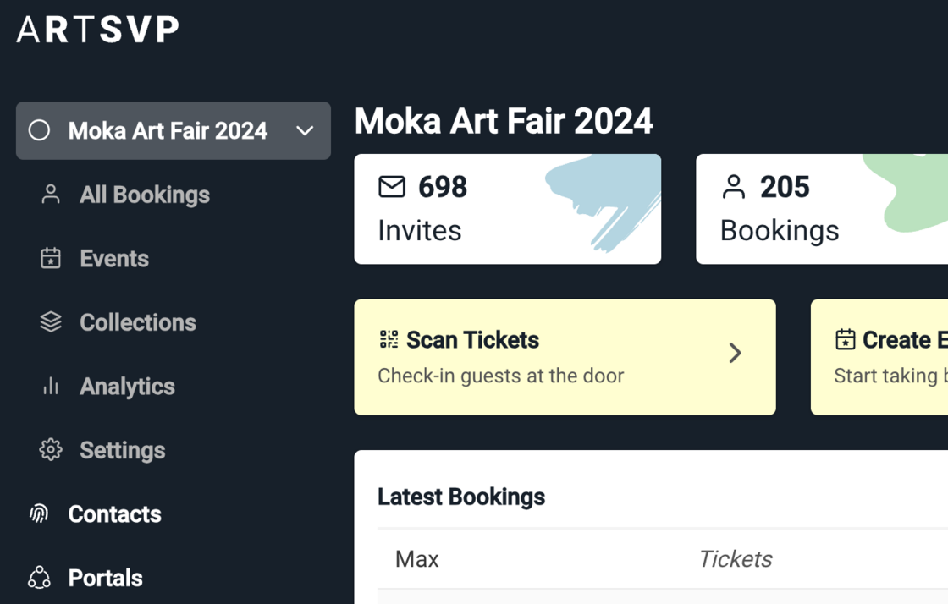
Task: Click the Contacts fingerprint icon
Action: (39, 513)
